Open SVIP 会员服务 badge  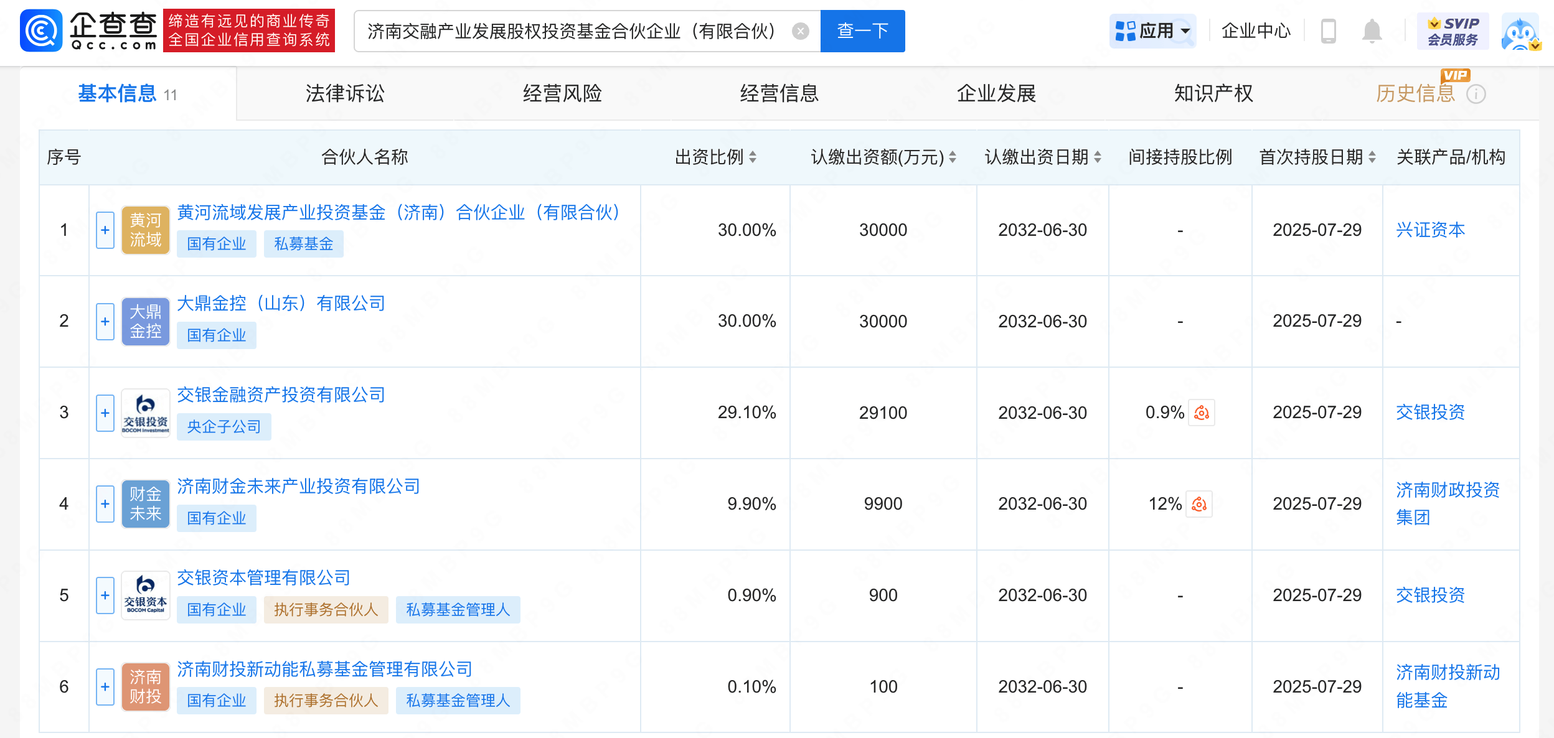(1453, 30)
